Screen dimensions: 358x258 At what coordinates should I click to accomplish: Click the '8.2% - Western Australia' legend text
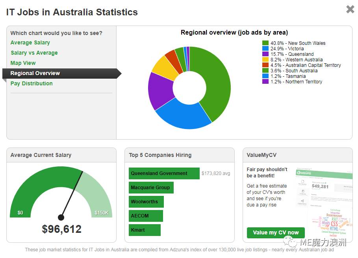coord(297,59)
